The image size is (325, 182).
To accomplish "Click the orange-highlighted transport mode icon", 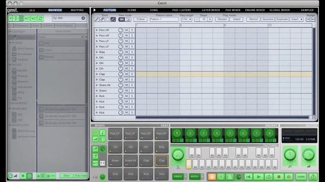I will pyautogui.click(x=212, y=176).
